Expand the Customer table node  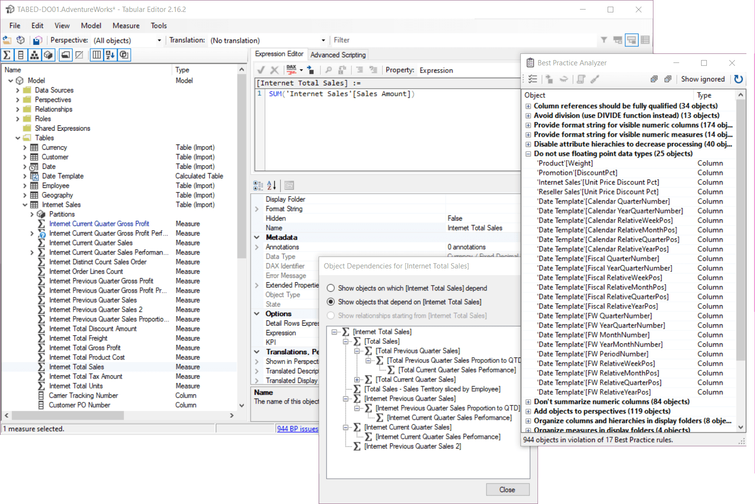click(25, 157)
